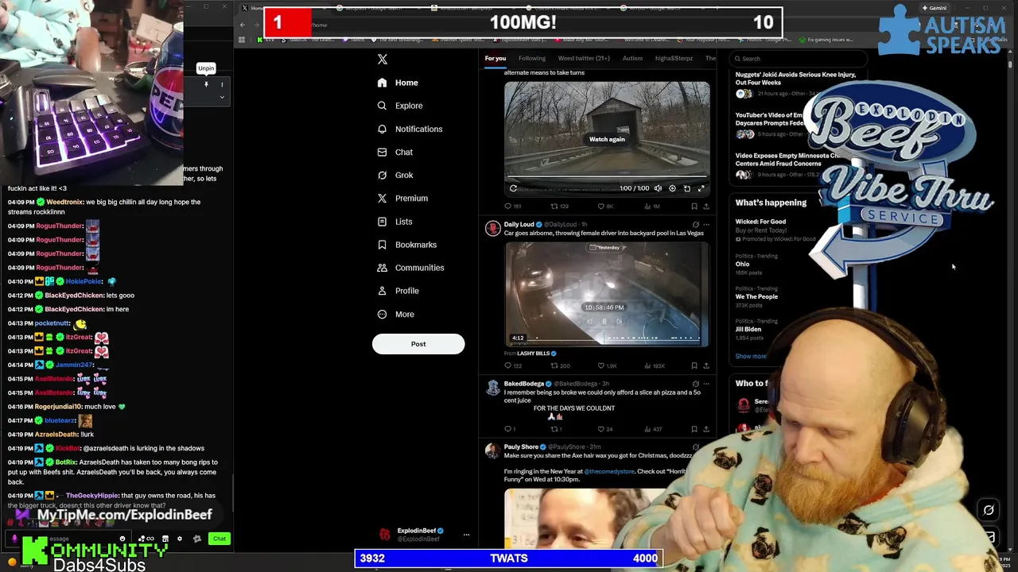Open Notifications in the sidebar

(x=410, y=129)
